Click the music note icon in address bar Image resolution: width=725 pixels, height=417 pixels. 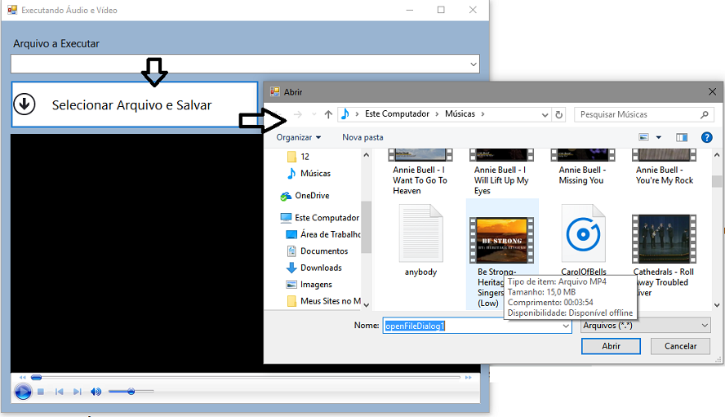[345, 114]
